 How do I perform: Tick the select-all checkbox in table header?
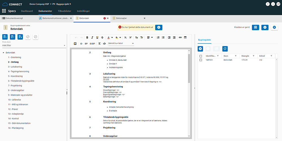click(x=201, y=56)
